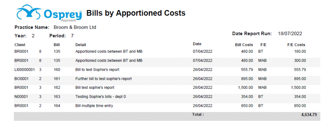Click the Bill Costs column header
The image size is (332, 134).
(x=244, y=45)
